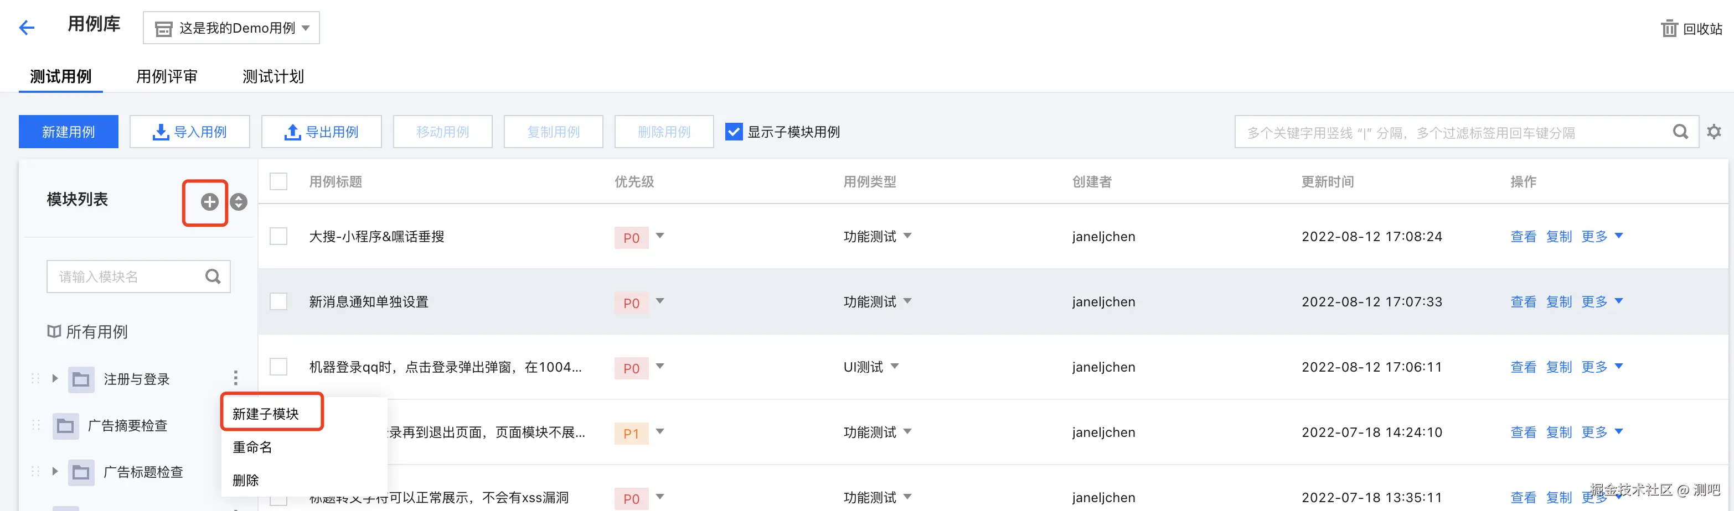Focus the 请输入模块名 search field

128,277
